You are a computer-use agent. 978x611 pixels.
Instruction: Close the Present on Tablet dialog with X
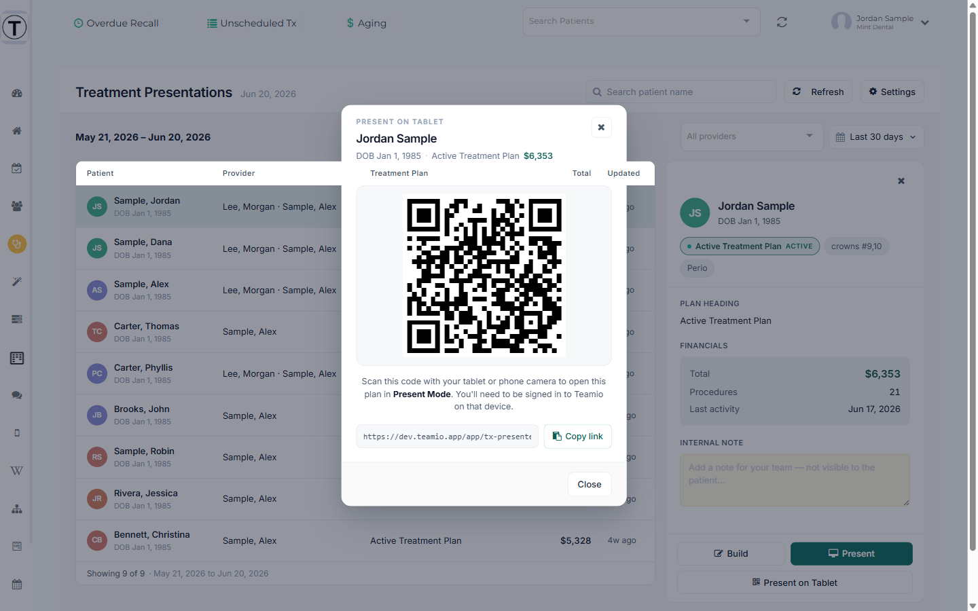click(x=601, y=127)
